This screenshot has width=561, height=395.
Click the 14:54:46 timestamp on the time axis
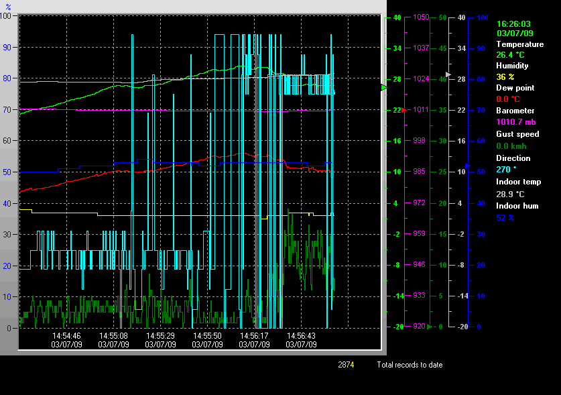point(66,335)
